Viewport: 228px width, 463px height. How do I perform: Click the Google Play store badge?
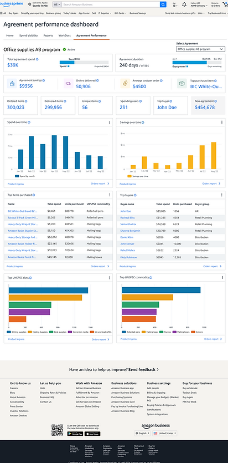point(75,434)
